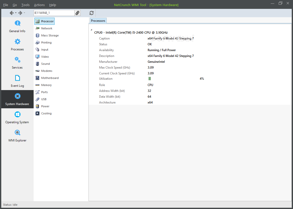Click the Status OK value
Image resolution: width=293 pixels, height=209 pixels.
click(x=150, y=44)
